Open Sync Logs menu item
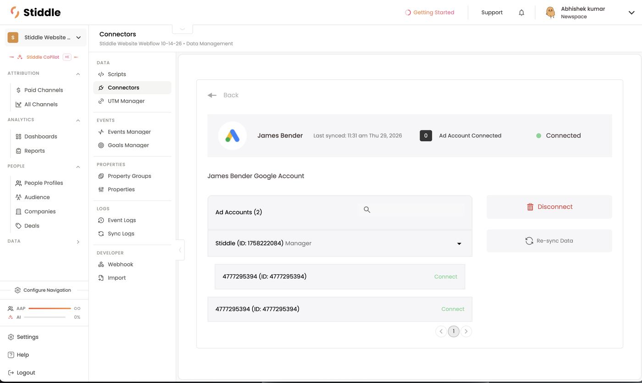Screen dimensions: 642x383 (121, 234)
